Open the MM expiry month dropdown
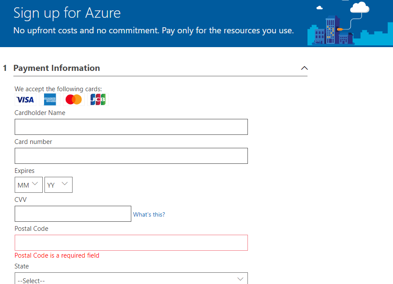The width and height of the screenshot is (393, 284). point(29,185)
